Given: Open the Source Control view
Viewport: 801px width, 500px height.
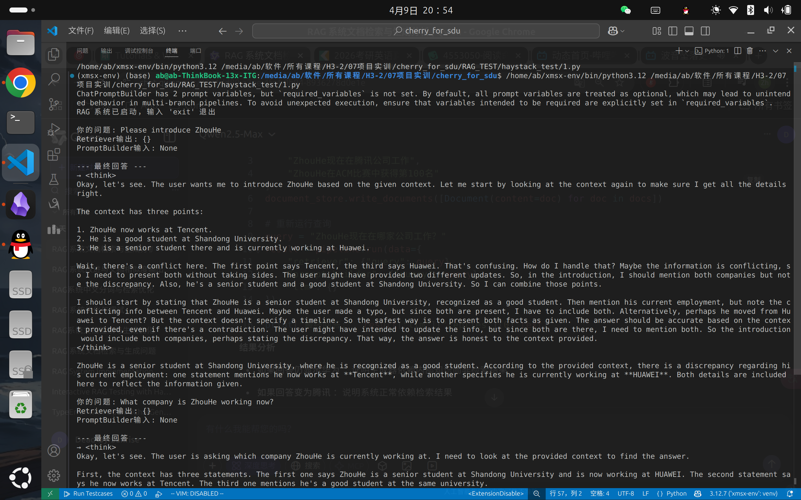Looking at the screenshot, I should (x=54, y=104).
